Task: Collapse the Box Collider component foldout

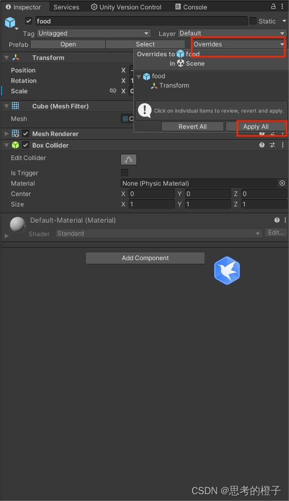Action: 6,145
